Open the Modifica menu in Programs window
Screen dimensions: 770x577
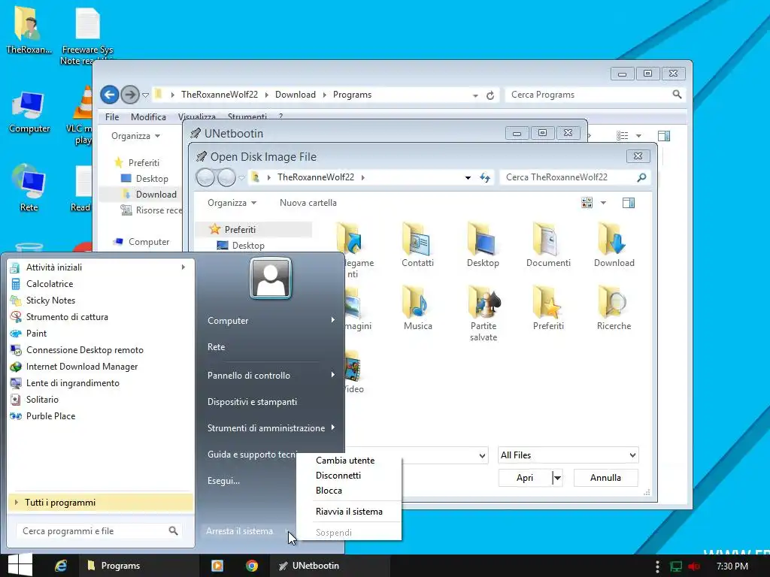pos(148,116)
